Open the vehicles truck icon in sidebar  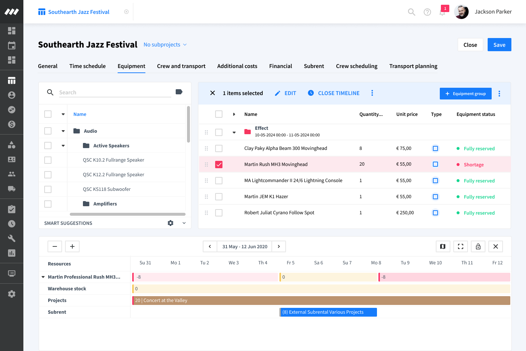coord(12,189)
